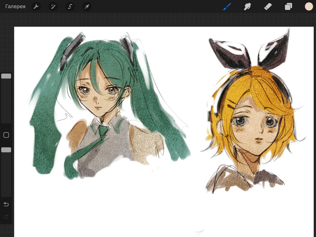
Task: Open the Adjustments magic wand menu
Action: (x=53, y=7)
